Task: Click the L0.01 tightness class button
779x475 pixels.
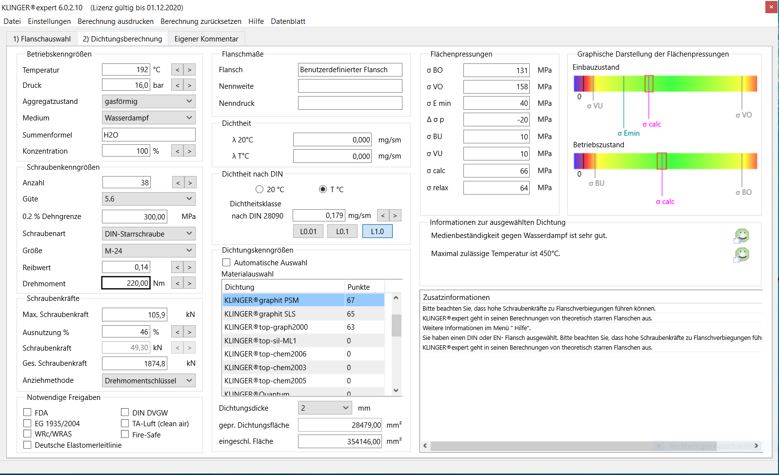Action: (308, 231)
